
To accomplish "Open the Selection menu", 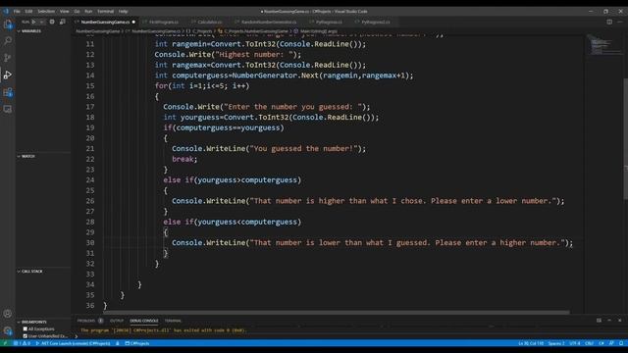I will 46,11.
